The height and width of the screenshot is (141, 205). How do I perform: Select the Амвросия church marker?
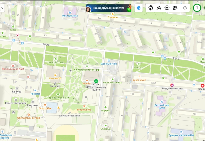(x=2, y=132)
